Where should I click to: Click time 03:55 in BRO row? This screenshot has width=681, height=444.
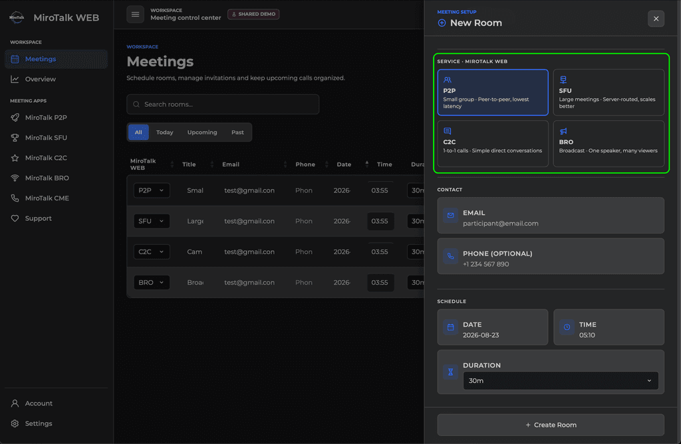click(380, 283)
